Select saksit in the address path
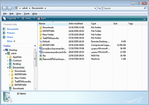The height and width of the screenshot is (105, 149). coord(25,8)
